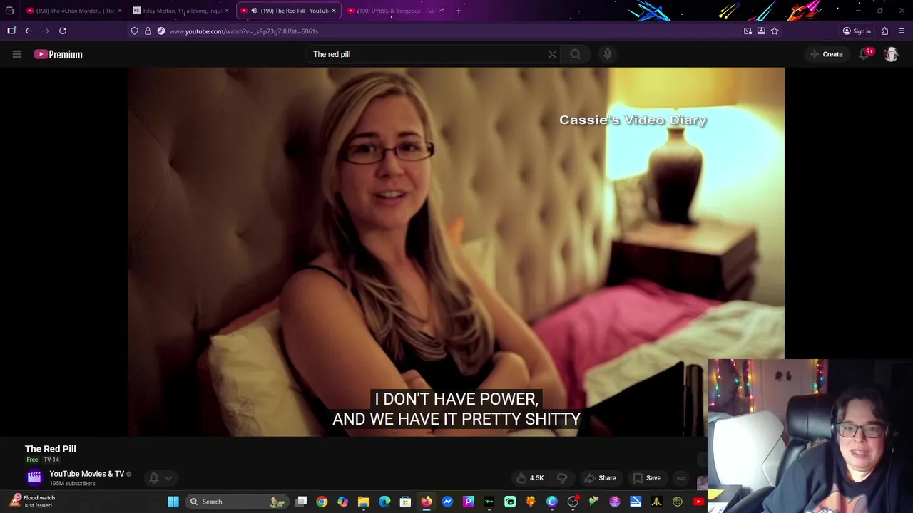Expand notification options chevron by bell
The image size is (913, 513).
pyautogui.click(x=168, y=478)
